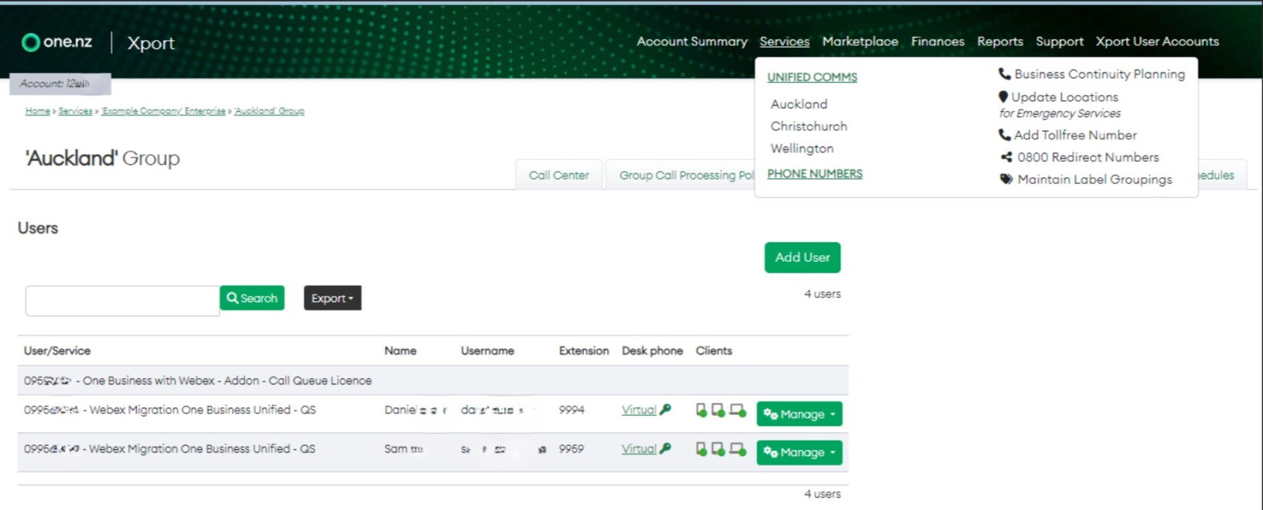Click the tablet client icon in extension 9994 row

pos(719,411)
